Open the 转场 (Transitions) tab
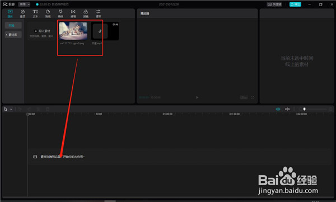Screen dimensions: 336x202 tap(73, 13)
